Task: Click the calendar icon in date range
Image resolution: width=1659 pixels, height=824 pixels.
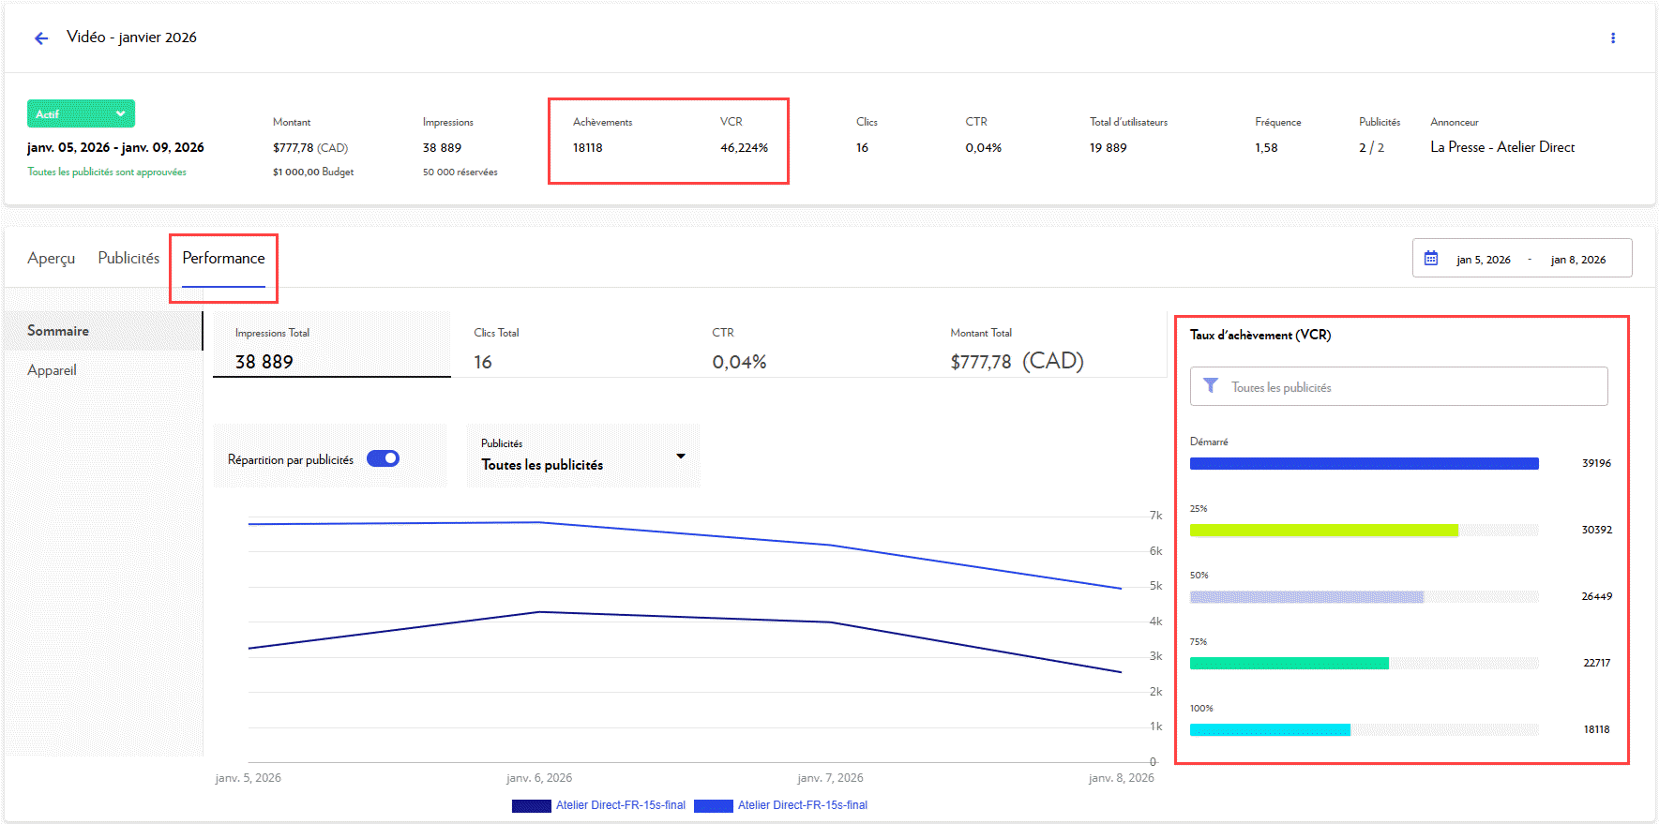Action: [1430, 259]
